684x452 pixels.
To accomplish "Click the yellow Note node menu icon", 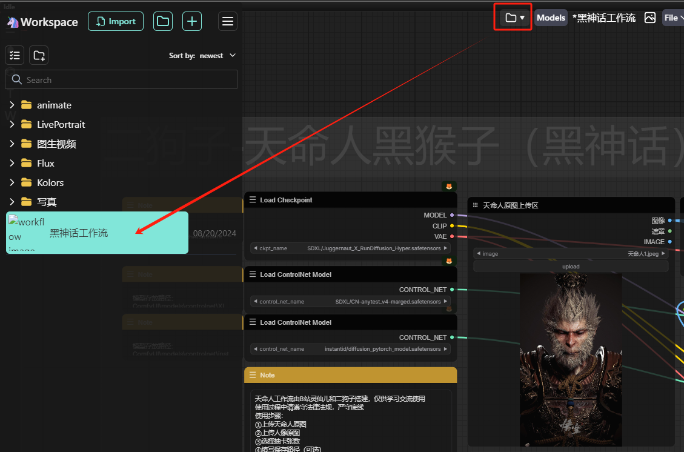I will 253,375.
